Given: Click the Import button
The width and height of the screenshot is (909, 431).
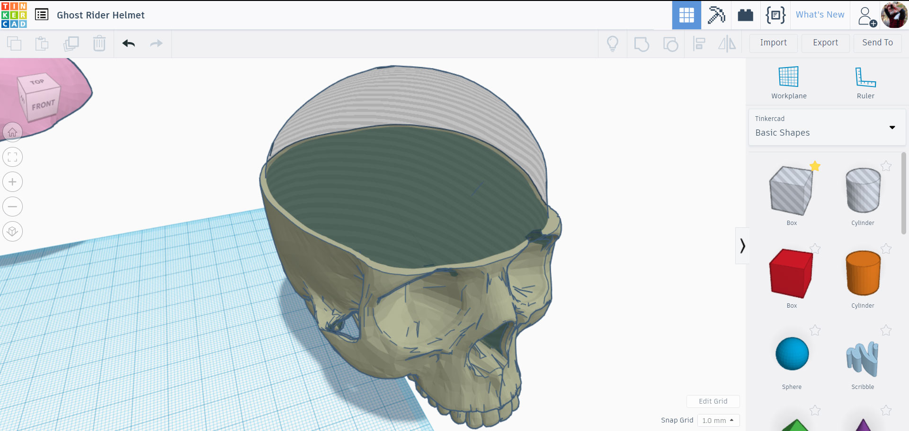Looking at the screenshot, I should coord(774,43).
